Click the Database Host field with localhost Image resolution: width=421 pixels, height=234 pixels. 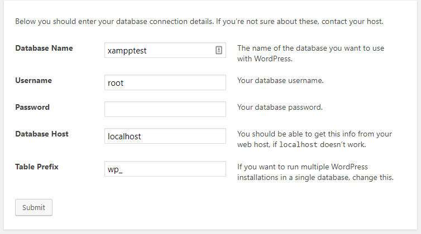[165, 136]
